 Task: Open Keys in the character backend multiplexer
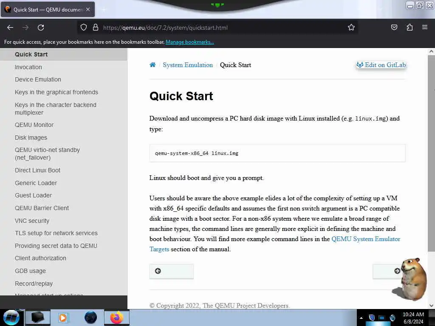[56, 109]
